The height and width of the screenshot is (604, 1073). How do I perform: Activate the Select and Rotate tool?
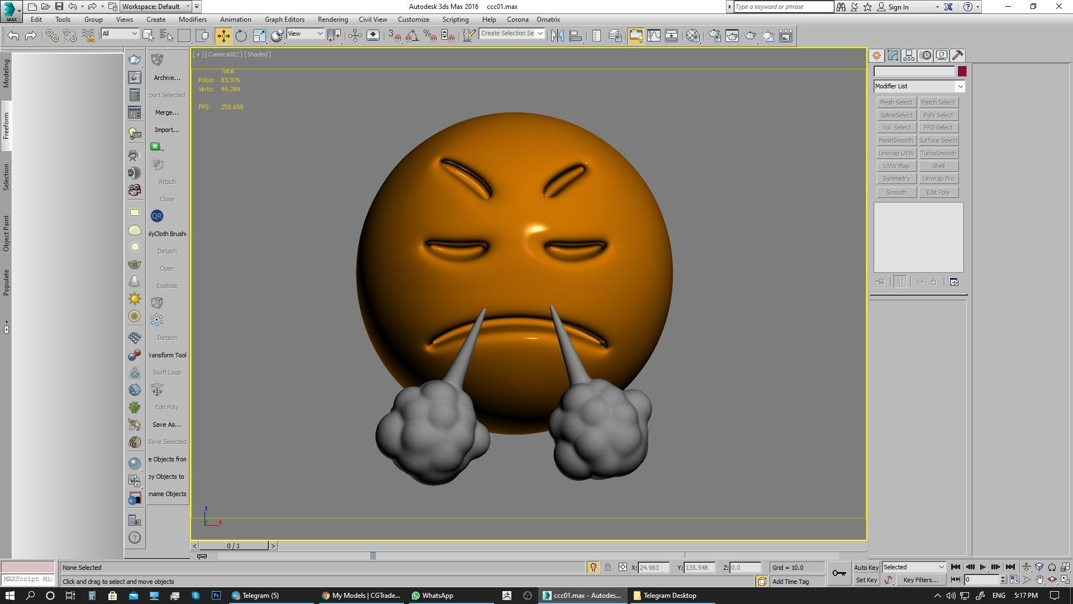[x=241, y=36]
